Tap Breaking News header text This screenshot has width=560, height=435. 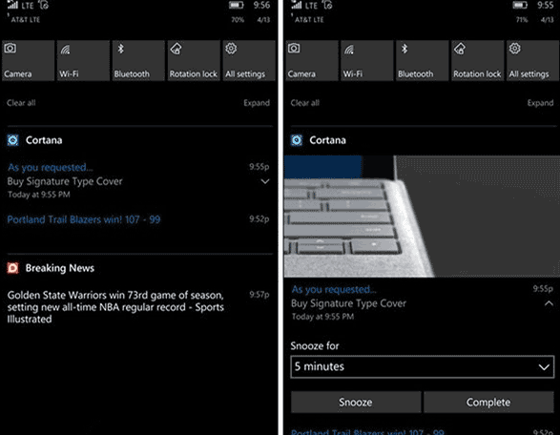(x=60, y=268)
